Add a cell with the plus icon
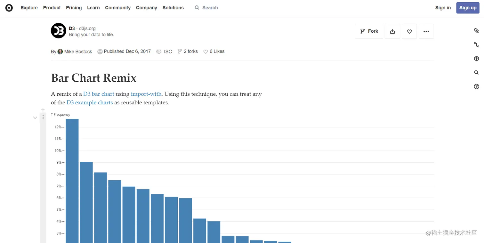The width and height of the screenshot is (484, 243). (43, 110)
